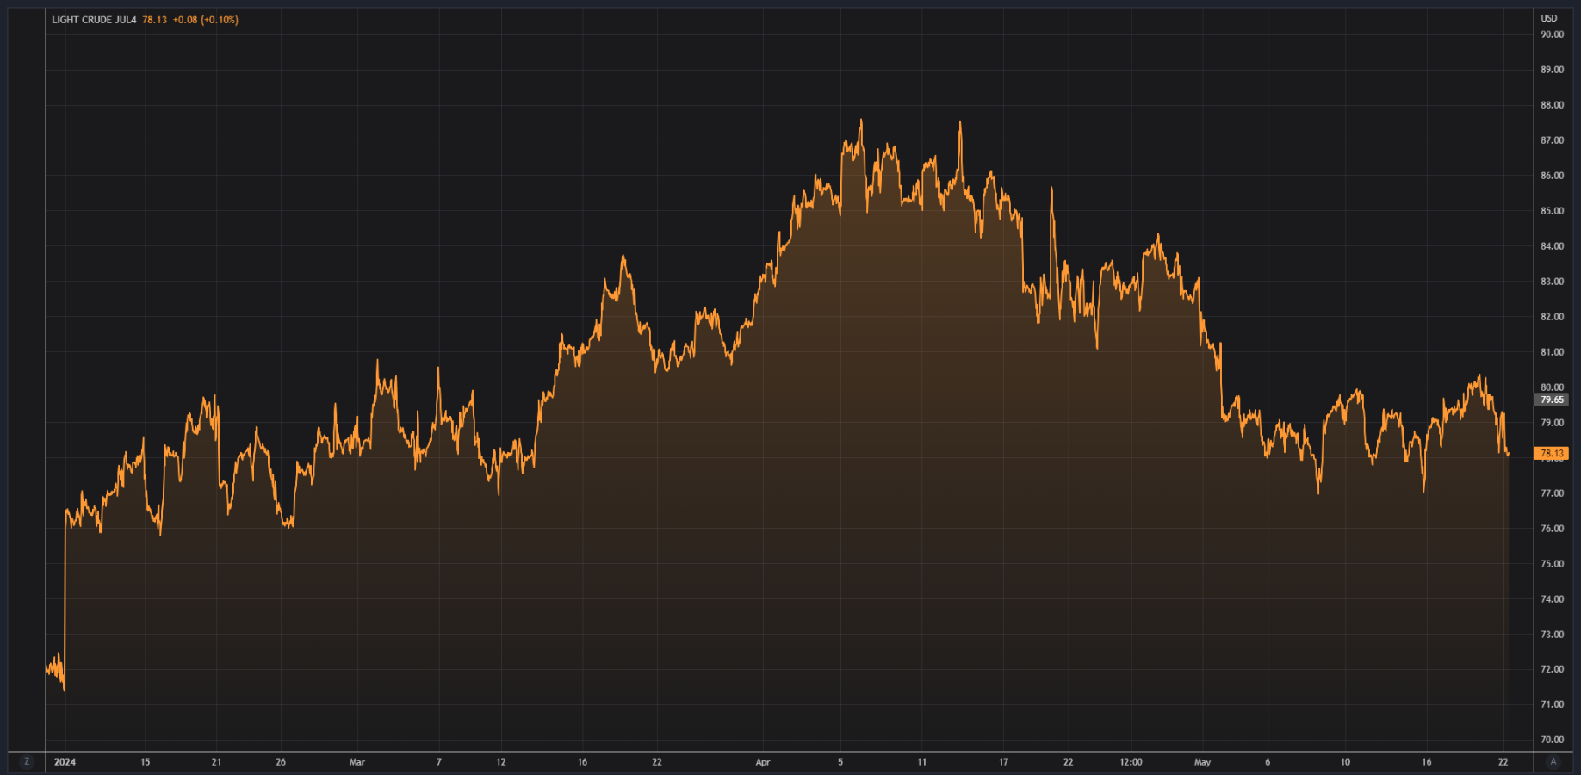Toggle the A auto-scale button
Viewport: 1581px width, 775px height.
tap(1553, 761)
